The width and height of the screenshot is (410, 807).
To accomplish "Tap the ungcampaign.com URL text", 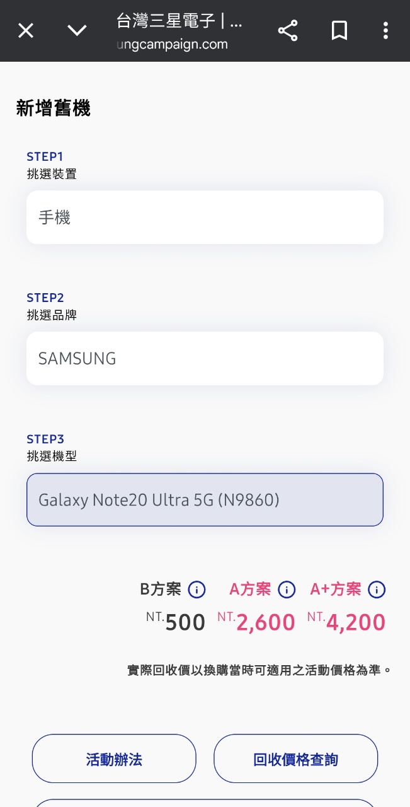I will pyautogui.click(x=172, y=45).
